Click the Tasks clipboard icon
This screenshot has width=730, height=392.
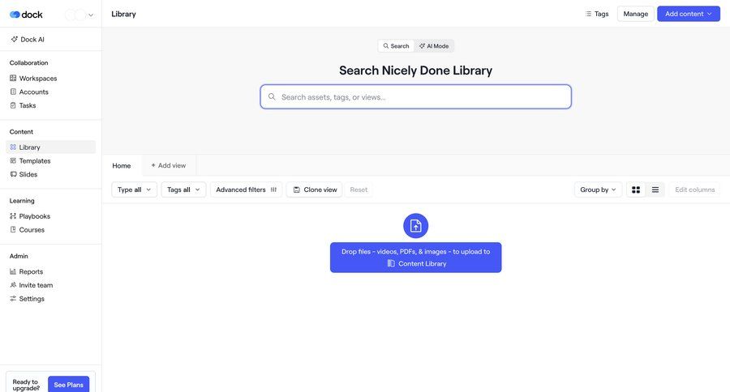click(x=13, y=105)
